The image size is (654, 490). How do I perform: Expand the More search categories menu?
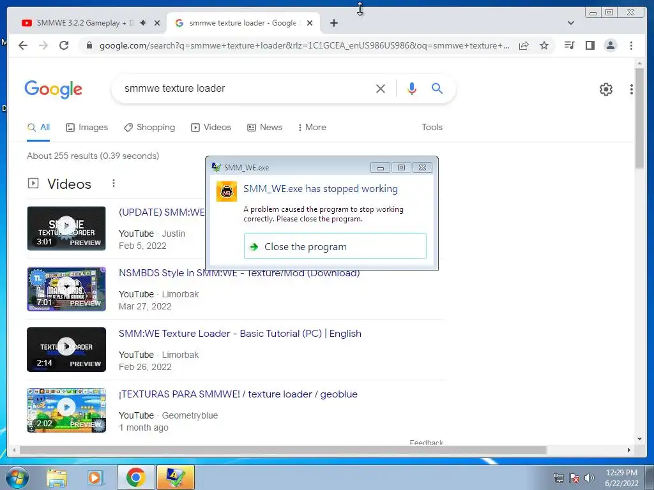[x=312, y=128]
